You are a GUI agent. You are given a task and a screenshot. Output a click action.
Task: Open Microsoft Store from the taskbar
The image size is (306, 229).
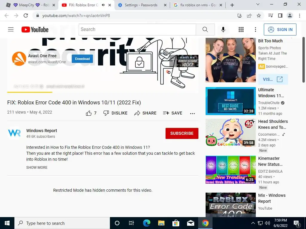pyautogui.click(x=176, y=223)
